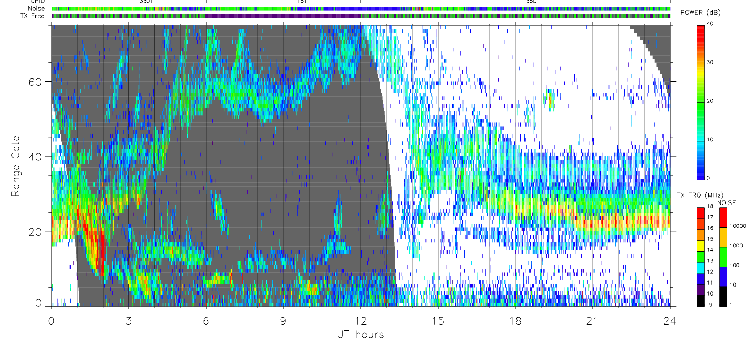
Task: Click the 3 tick label on UT axis
Action: tap(128, 321)
